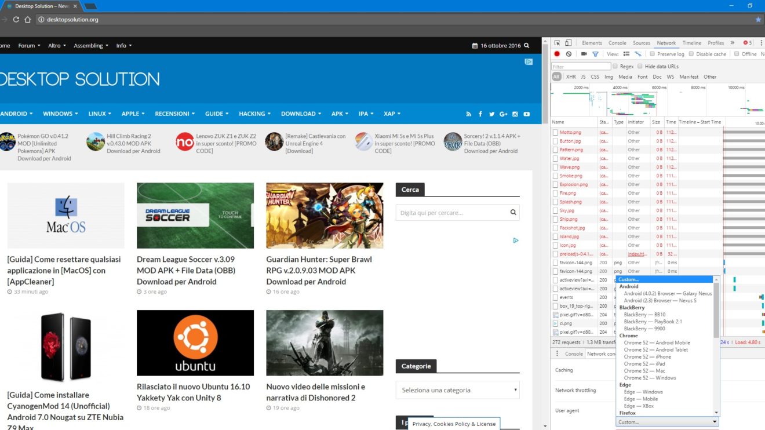
Task: Toggle the network filter funnel icon
Action: tap(595, 54)
